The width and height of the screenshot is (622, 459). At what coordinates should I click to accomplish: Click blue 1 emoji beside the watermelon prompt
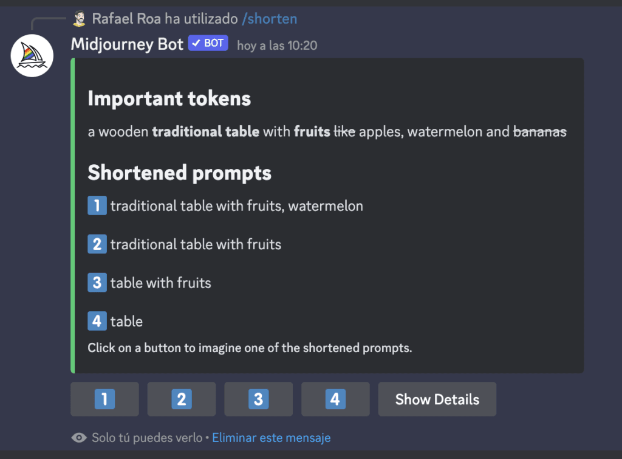tap(97, 206)
